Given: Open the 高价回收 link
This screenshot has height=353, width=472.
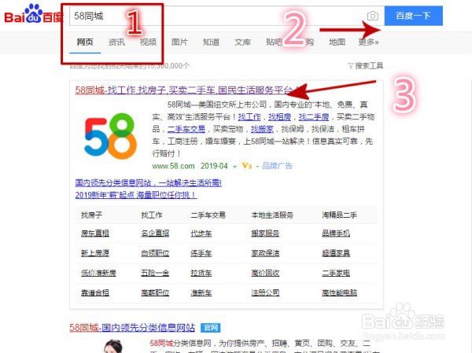Looking at the screenshot, I should tap(265, 273).
